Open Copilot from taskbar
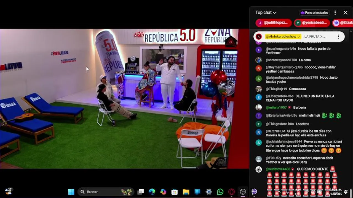 [x=163, y=192]
